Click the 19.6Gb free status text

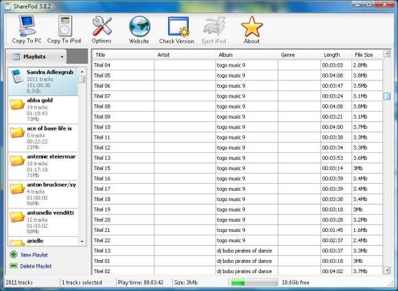(296, 282)
